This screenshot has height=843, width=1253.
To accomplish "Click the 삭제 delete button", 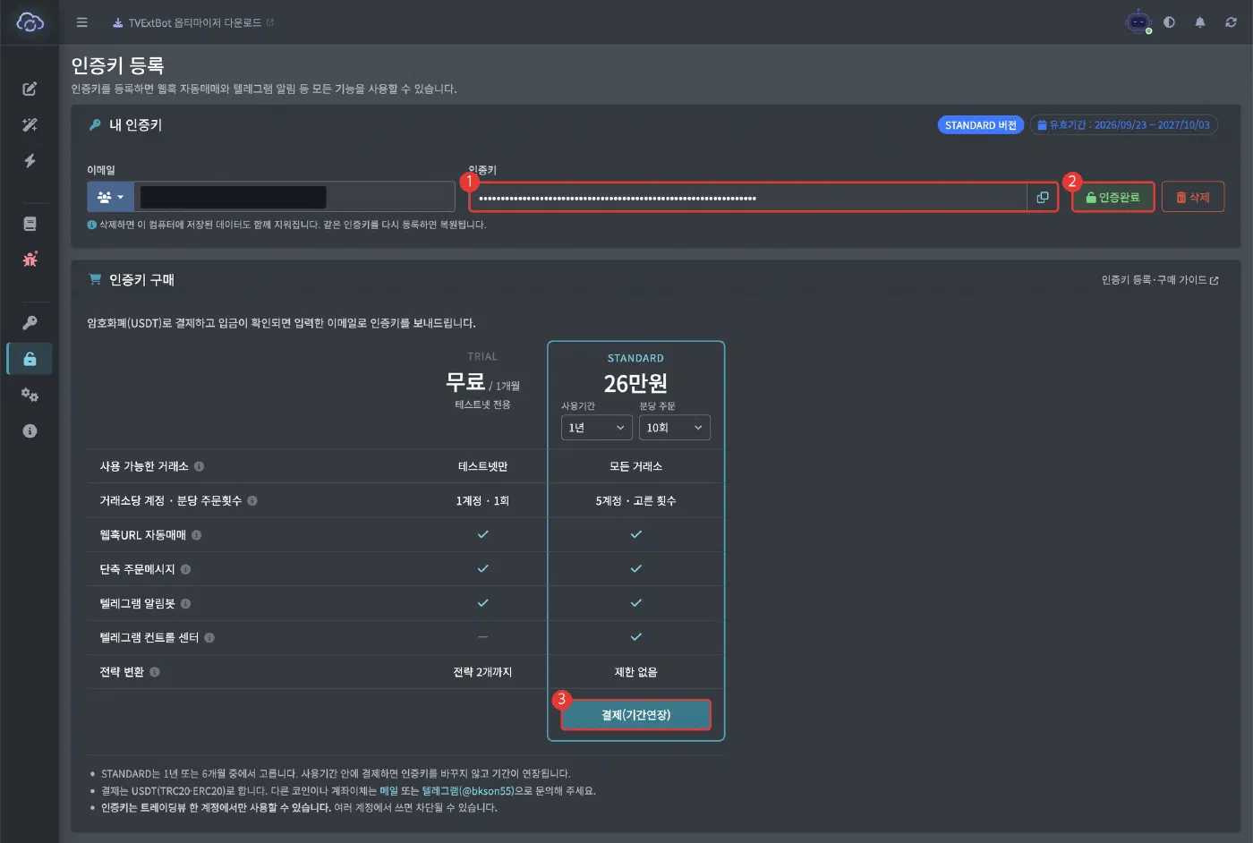I will (1192, 197).
